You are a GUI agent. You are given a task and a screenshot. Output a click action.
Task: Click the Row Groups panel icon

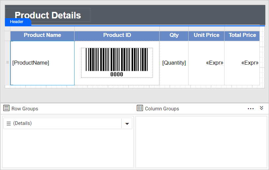[x=6, y=108]
